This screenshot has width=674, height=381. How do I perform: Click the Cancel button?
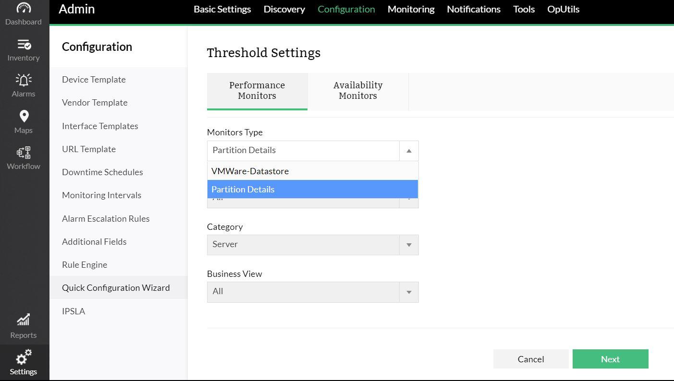[530, 359]
